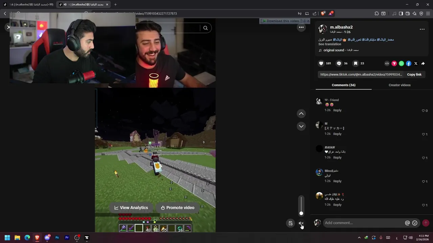
Task: Close the active m.albasha2 browser tab
Action: click(x=107, y=4)
